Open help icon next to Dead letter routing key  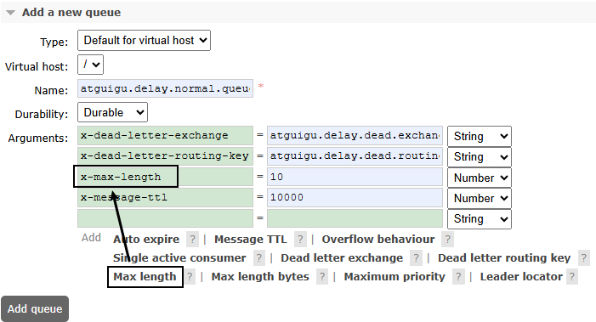tap(583, 258)
